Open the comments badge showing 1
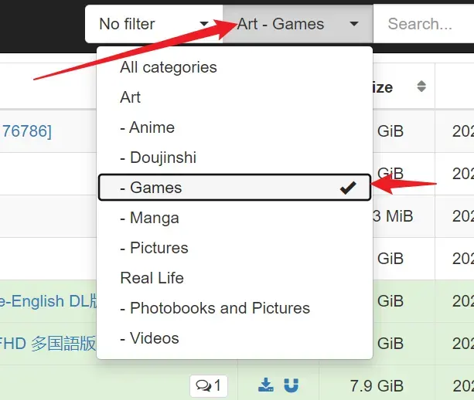 tap(209, 386)
